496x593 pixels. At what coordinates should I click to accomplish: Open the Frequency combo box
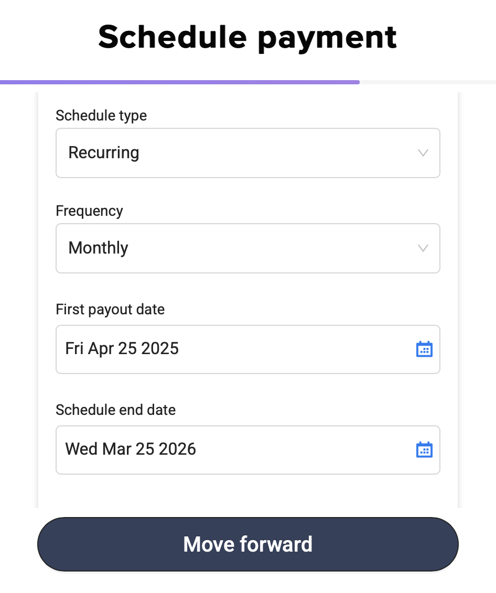pyautogui.click(x=247, y=248)
